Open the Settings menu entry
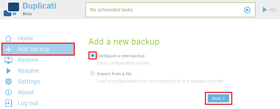This screenshot has width=280, height=109. [29, 82]
